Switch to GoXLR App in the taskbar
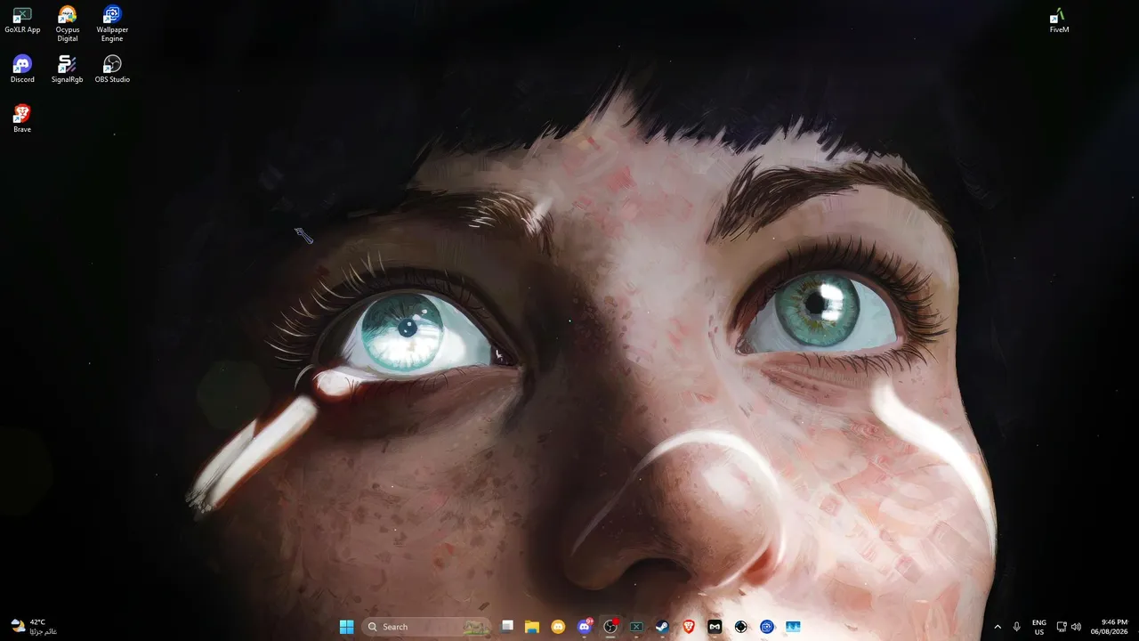 click(636, 627)
